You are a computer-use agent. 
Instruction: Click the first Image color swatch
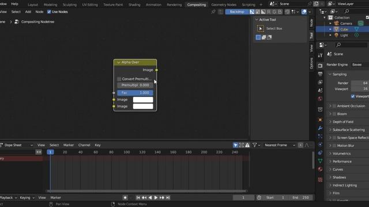pos(143,99)
